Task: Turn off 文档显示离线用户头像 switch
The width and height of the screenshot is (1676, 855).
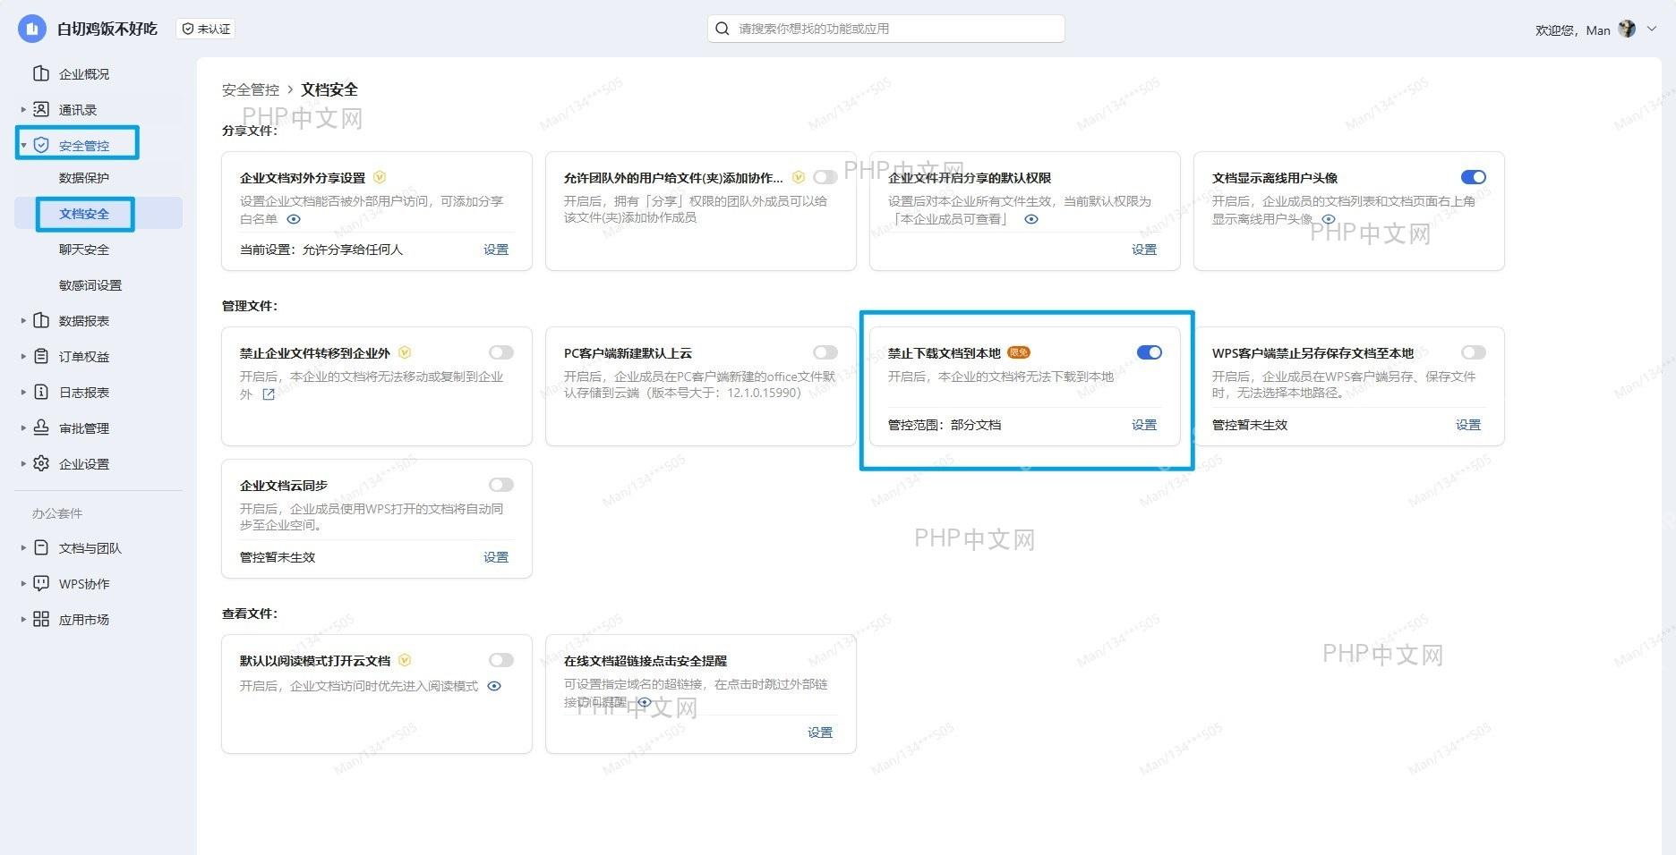Action: pyautogui.click(x=1473, y=177)
